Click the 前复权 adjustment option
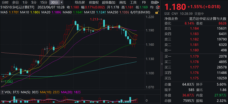Screen dimensions: 228x104 94,2
